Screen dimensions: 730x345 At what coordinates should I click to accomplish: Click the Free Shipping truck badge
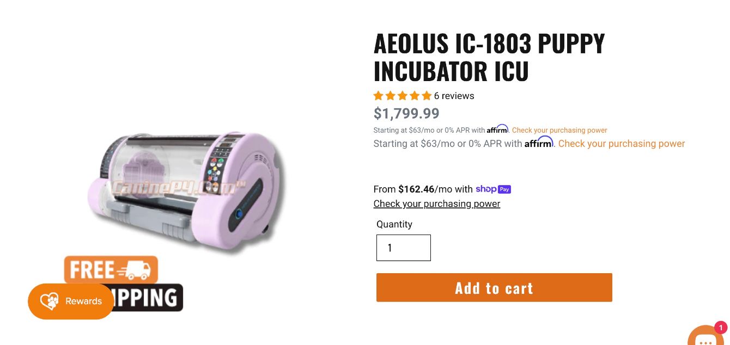pyautogui.click(x=111, y=269)
